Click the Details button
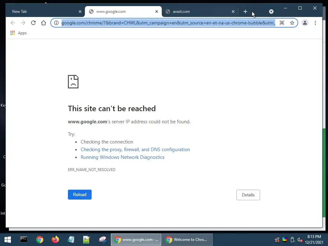328x246 pixels. [248, 195]
